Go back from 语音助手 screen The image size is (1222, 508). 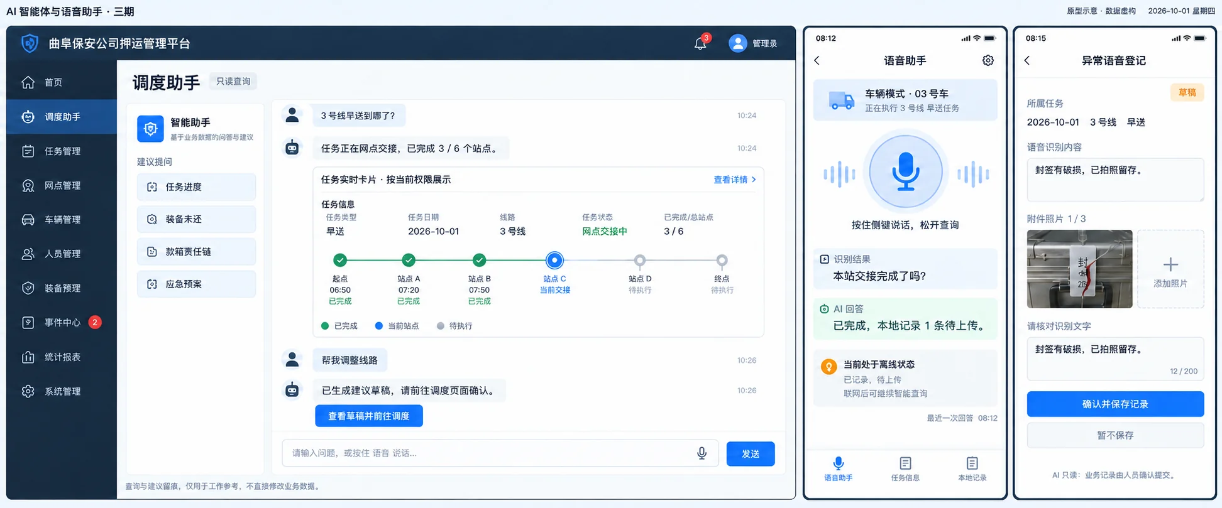click(x=817, y=60)
